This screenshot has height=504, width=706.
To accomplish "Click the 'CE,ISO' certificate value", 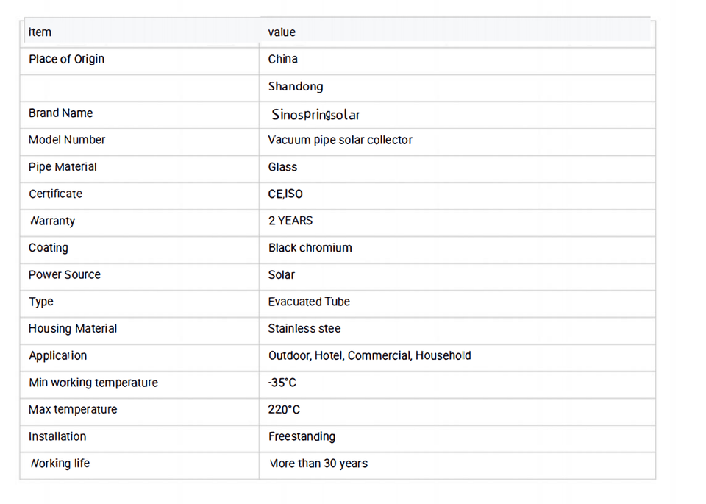I will point(285,194).
